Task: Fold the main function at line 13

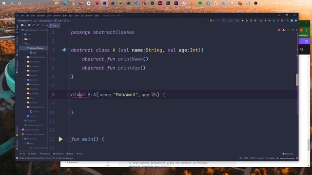Action: click(x=69, y=139)
